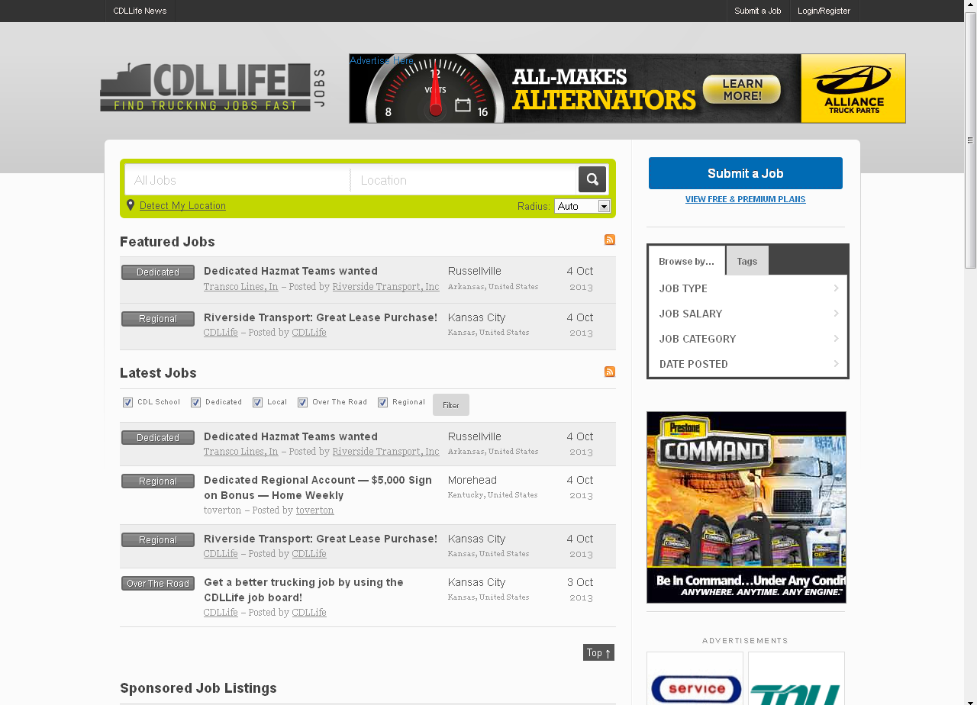Open the Login/Register link
The width and height of the screenshot is (977, 705).
pyautogui.click(x=824, y=11)
